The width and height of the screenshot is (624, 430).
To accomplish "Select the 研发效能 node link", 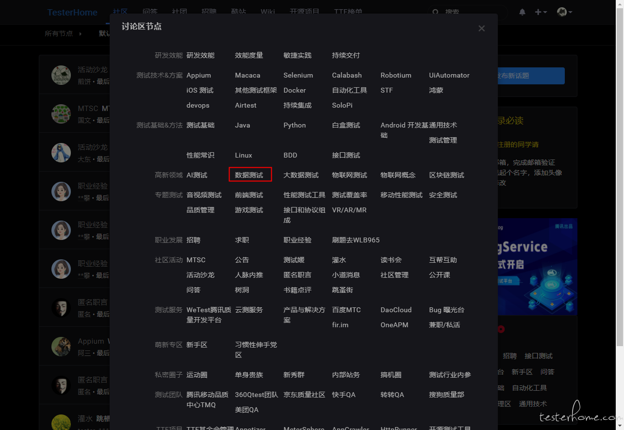I will pyautogui.click(x=200, y=55).
